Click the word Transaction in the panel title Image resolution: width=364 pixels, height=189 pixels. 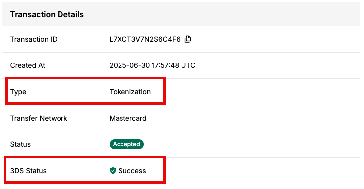click(x=33, y=14)
